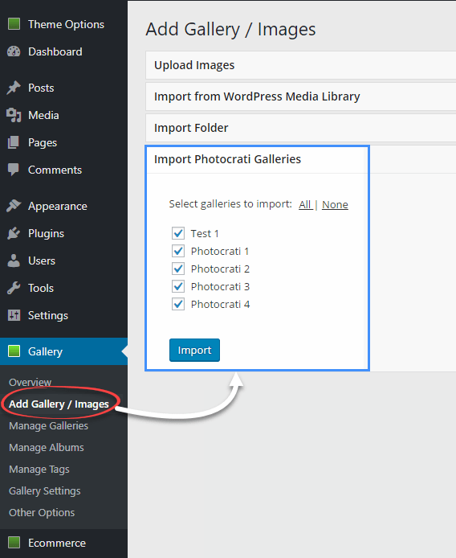The width and height of the screenshot is (456, 558).
Task: Click the Users person icon
Action: coord(14,261)
